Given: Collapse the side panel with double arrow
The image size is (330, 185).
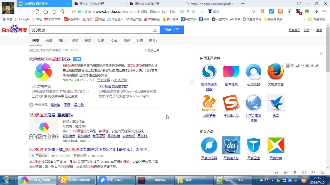Looking at the screenshot, I should (192, 82).
